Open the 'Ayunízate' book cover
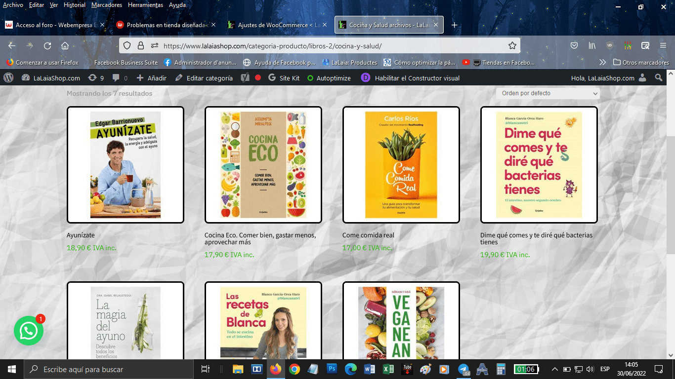Viewport: 675px width, 379px height. click(126, 165)
